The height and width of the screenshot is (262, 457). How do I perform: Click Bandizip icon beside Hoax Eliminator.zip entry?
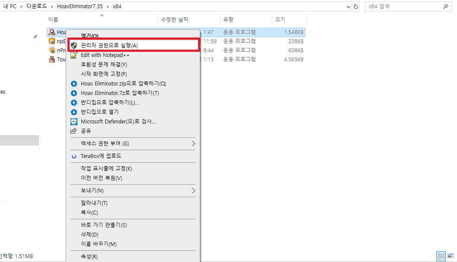click(x=74, y=84)
